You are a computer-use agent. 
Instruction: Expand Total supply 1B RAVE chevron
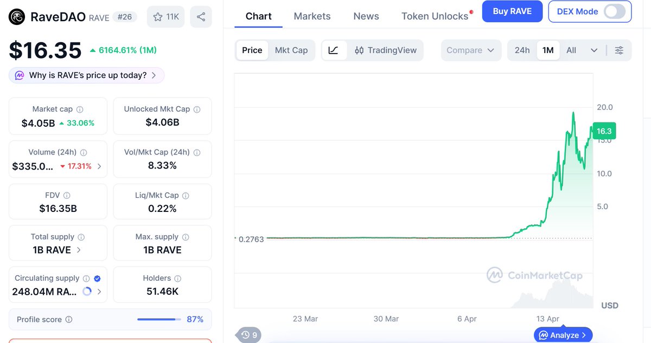[79, 250]
